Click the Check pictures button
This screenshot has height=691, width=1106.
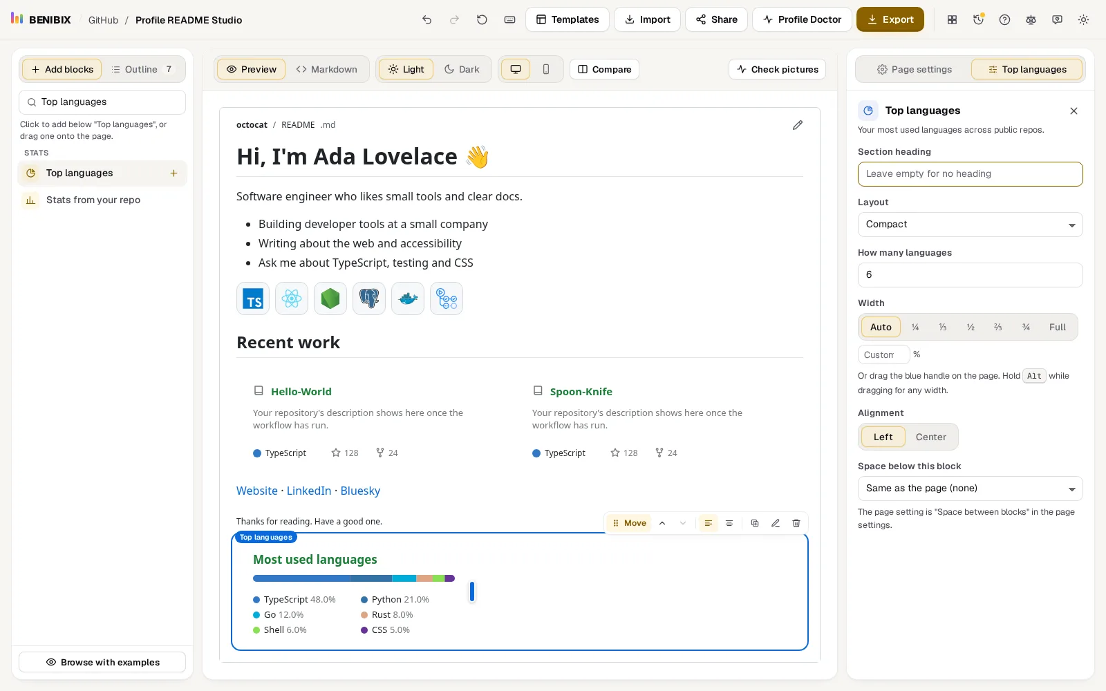[x=777, y=69]
